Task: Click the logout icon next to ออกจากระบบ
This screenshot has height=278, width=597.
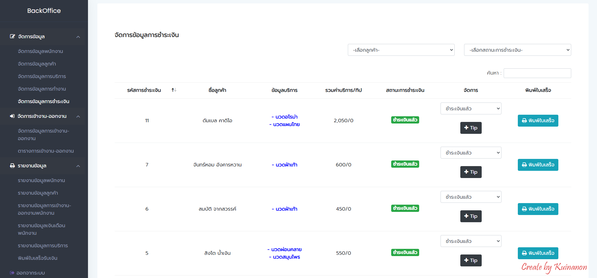Action: click(12, 273)
